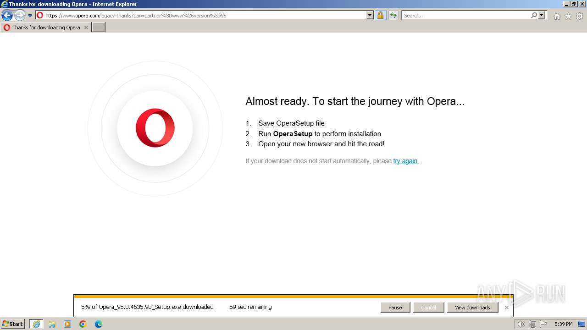Open the volume speaker tray icon

pos(521,324)
